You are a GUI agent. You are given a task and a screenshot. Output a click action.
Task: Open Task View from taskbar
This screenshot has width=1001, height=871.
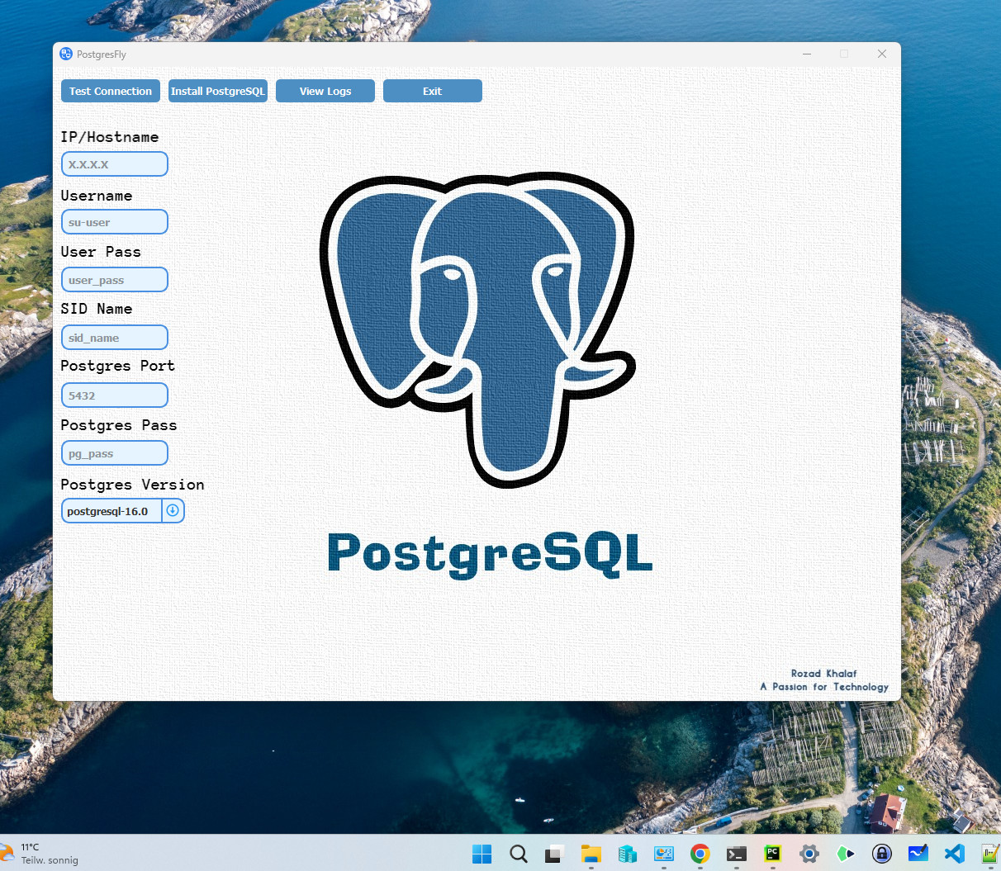tap(554, 853)
